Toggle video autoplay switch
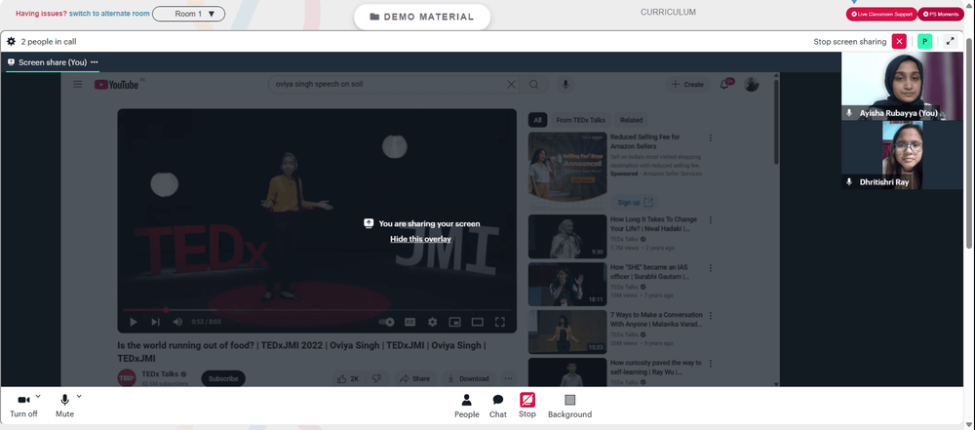 (x=386, y=322)
